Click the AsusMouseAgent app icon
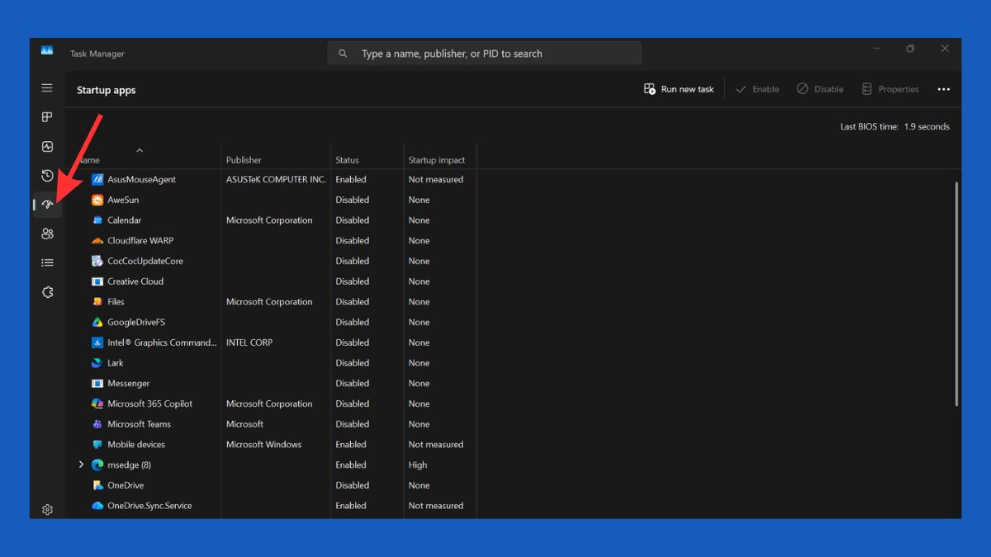991x557 pixels. point(97,179)
